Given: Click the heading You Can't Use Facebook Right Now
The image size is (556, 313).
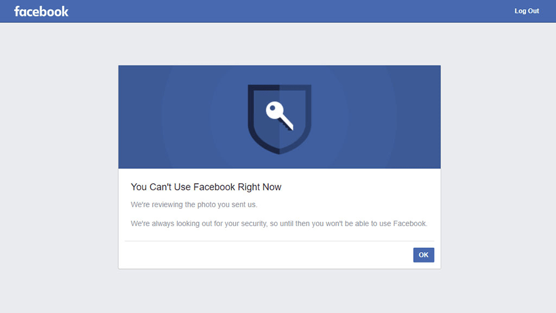Looking at the screenshot, I should tap(205, 186).
